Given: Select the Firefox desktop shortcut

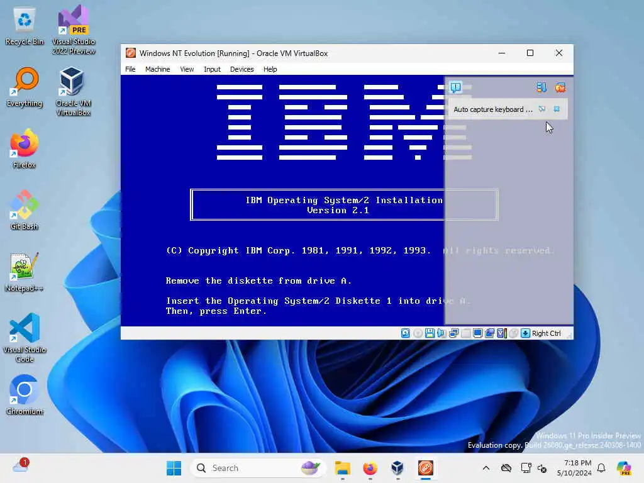Looking at the screenshot, I should (25, 148).
